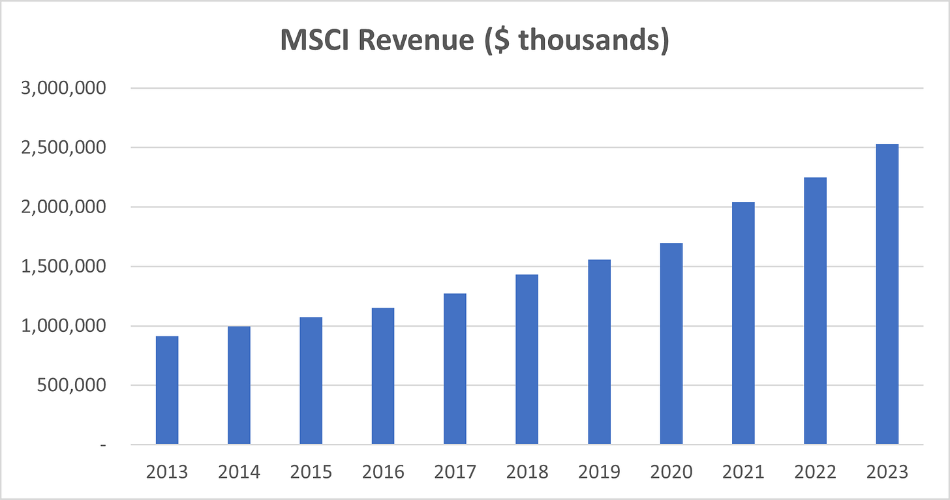Select the 2,500,000 axis label
The height and width of the screenshot is (500, 950).
pos(64,147)
